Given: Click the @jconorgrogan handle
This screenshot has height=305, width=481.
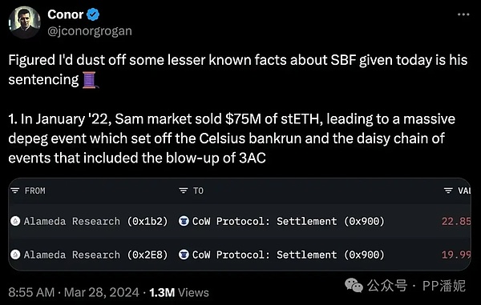Looking at the screenshot, I should [x=90, y=31].
